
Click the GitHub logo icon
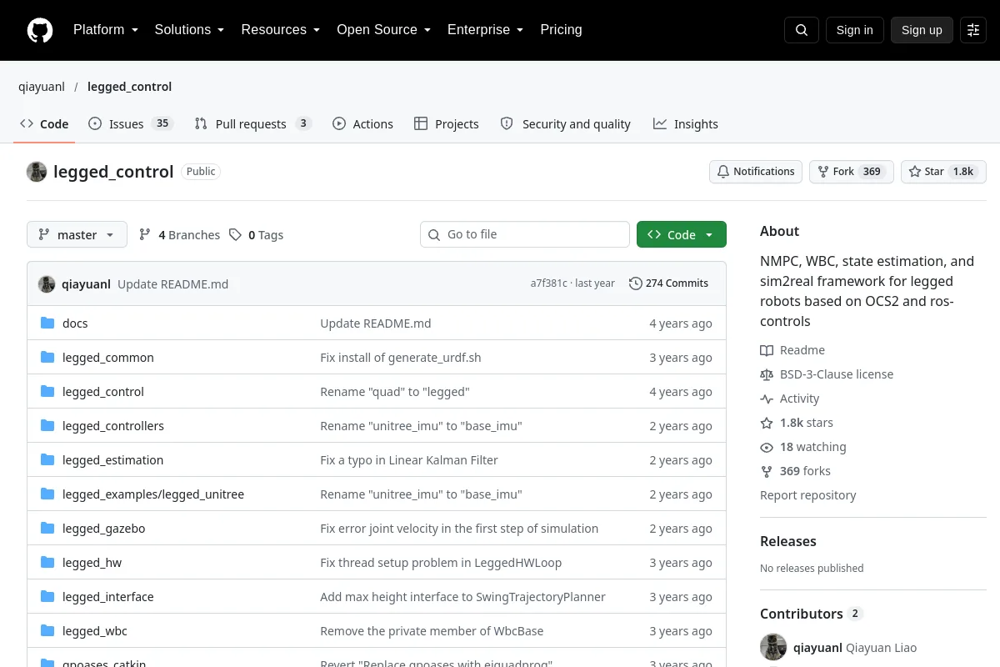pyautogui.click(x=40, y=30)
